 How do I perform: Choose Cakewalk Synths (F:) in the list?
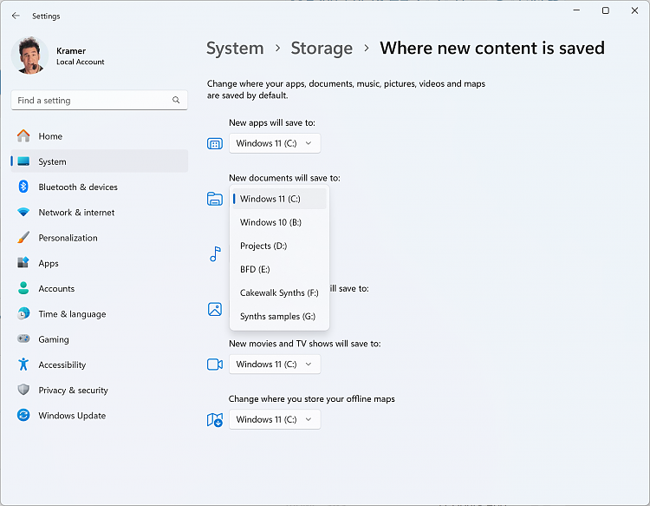coord(279,292)
